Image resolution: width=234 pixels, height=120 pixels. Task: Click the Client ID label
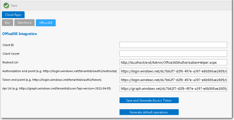click(x=8, y=45)
